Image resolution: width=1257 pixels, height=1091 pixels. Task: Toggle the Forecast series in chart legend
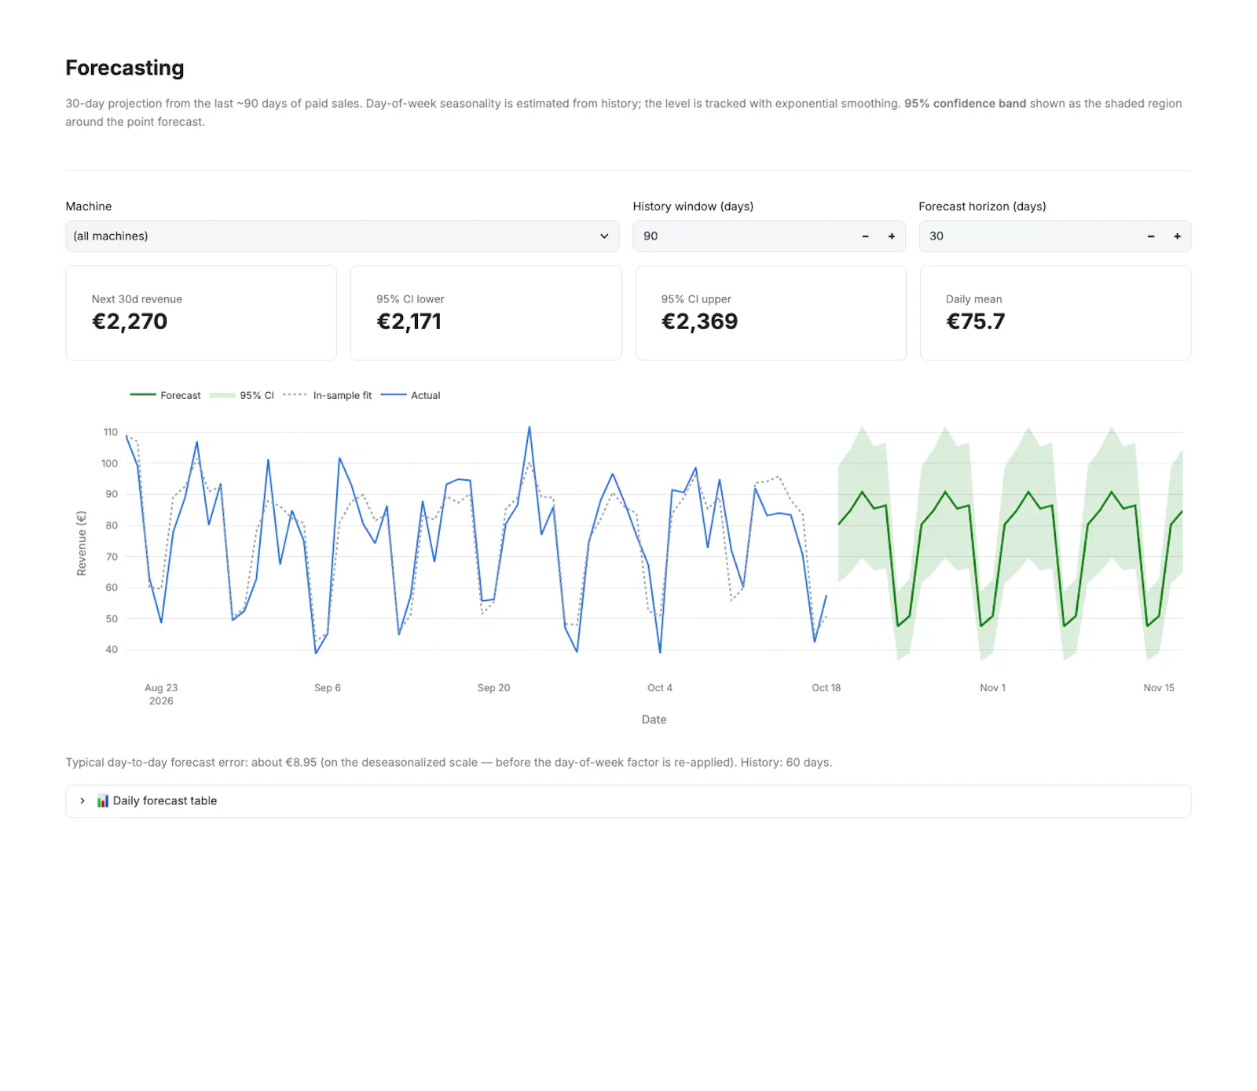(x=165, y=395)
